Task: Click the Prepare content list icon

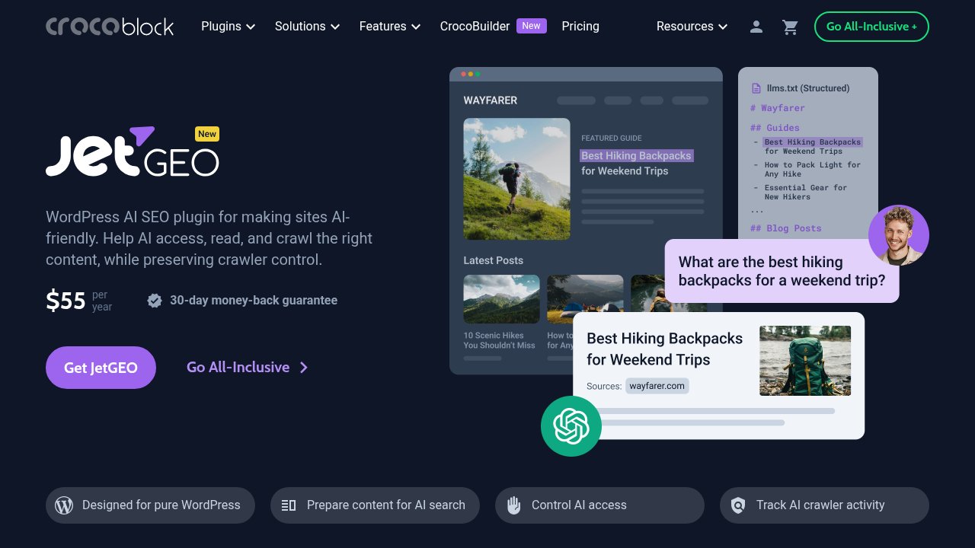Action: 289,505
